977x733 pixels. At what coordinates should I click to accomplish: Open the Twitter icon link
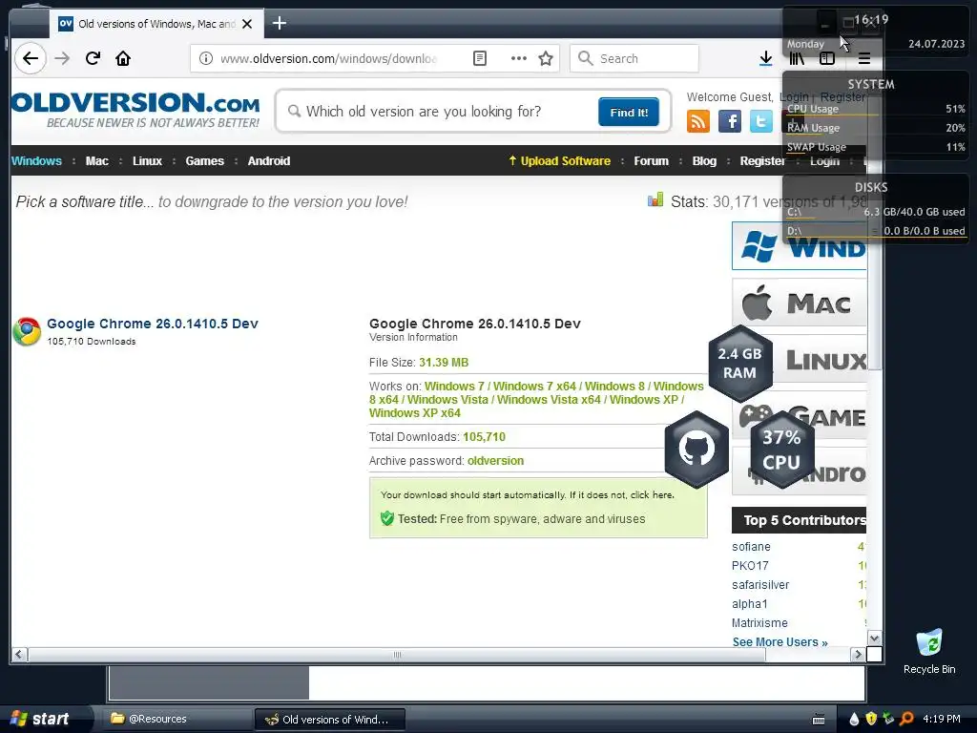760,121
